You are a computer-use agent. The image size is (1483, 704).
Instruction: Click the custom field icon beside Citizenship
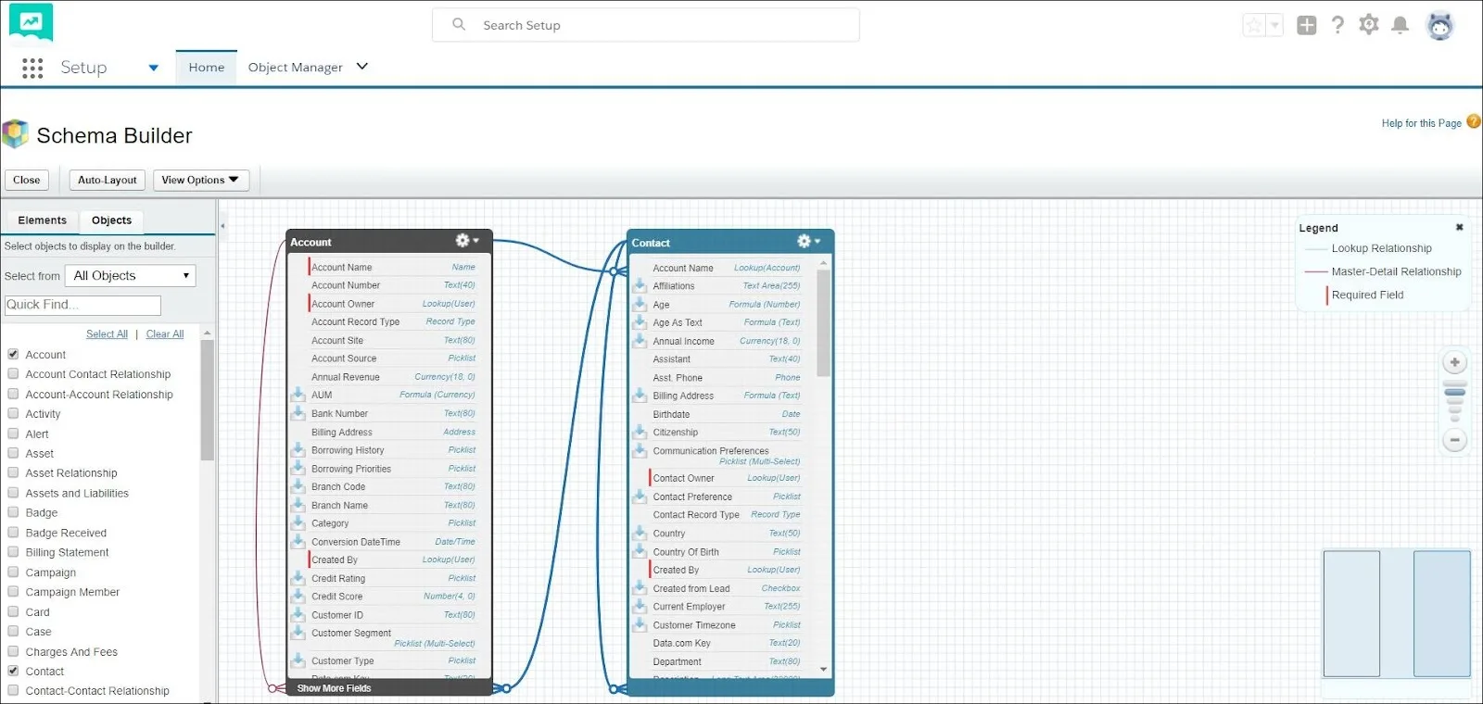[640, 432]
